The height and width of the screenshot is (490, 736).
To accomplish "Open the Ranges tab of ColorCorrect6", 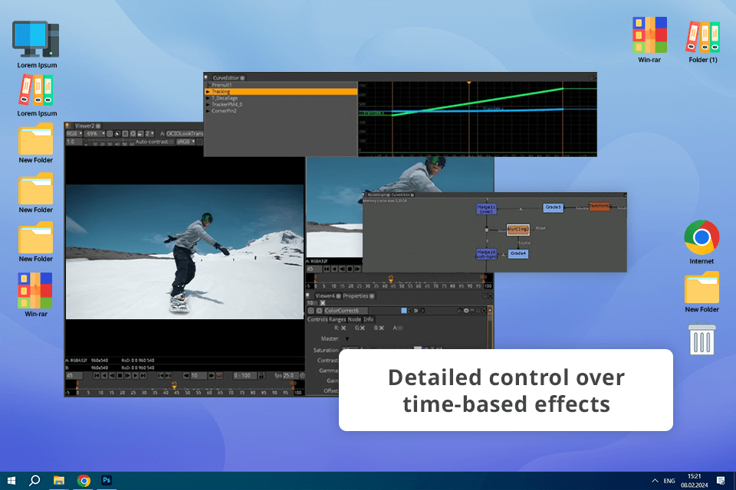I will coord(337,319).
